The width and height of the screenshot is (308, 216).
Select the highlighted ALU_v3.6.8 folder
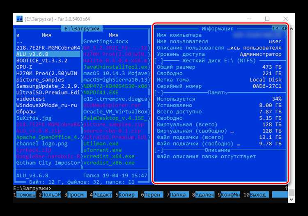48,54
